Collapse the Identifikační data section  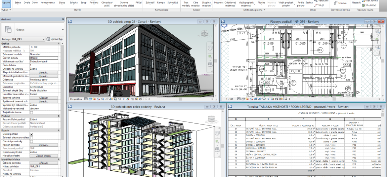59,159
